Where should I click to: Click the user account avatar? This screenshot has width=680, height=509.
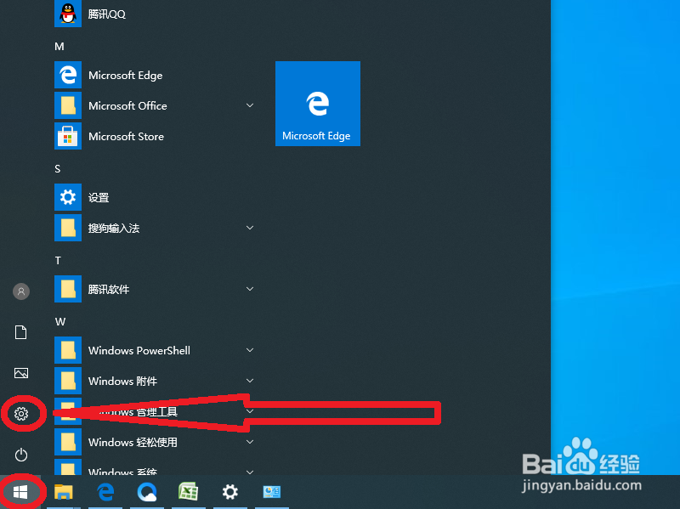21,291
